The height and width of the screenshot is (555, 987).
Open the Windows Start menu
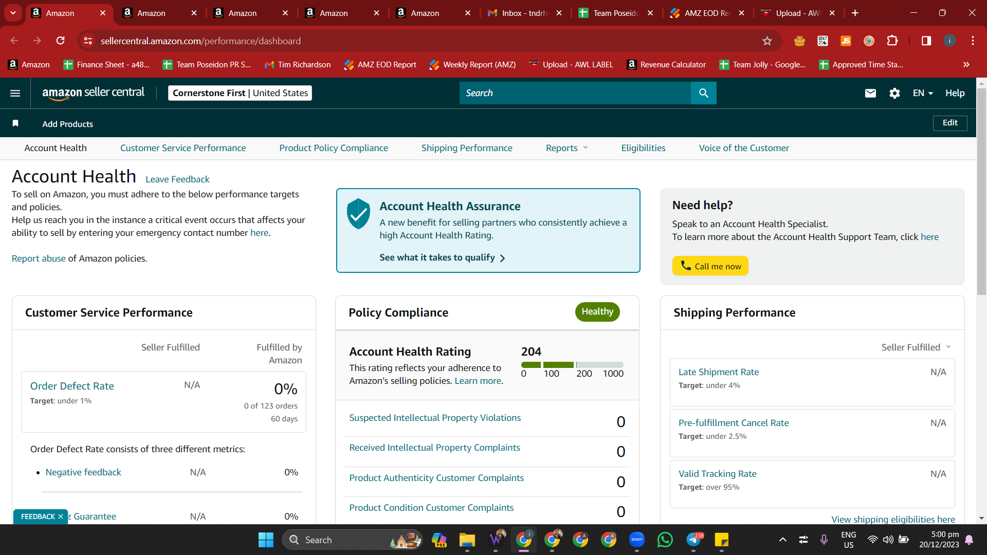pyautogui.click(x=266, y=540)
